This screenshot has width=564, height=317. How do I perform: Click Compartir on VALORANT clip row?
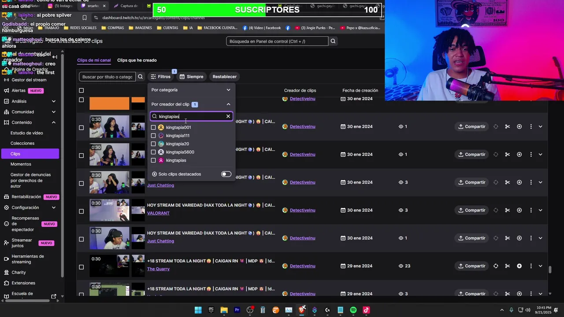(x=471, y=210)
